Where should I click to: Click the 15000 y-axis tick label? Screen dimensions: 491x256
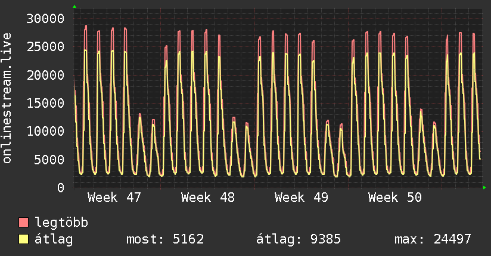(x=46, y=103)
